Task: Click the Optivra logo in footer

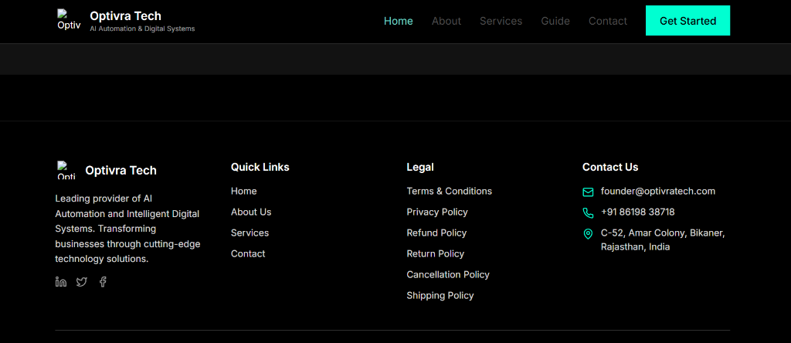Action: [66, 170]
